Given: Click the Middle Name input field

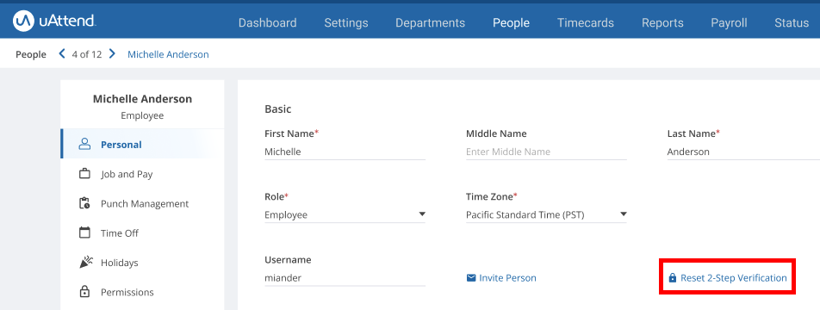Looking at the screenshot, I should (x=546, y=152).
